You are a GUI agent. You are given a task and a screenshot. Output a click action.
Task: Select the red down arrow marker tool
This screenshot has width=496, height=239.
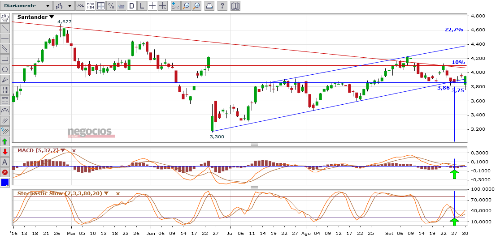pos(5,152)
